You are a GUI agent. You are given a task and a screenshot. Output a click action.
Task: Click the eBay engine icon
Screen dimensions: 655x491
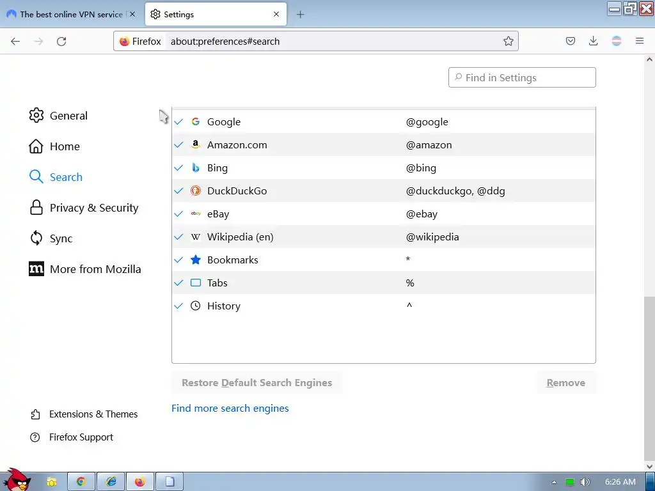pos(196,214)
